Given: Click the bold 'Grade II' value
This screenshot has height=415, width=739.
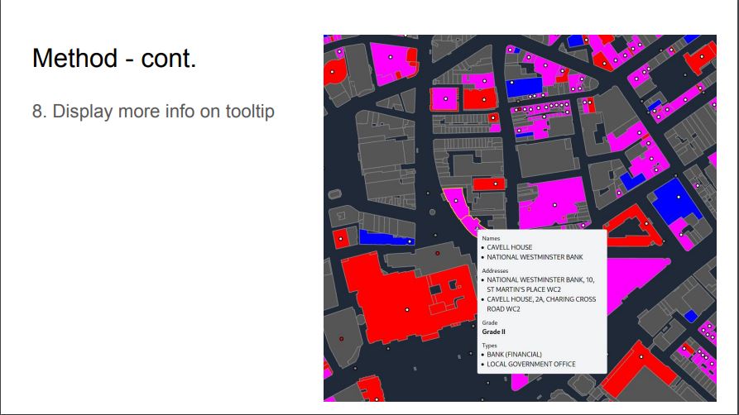Looking at the screenshot, I should pyautogui.click(x=493, y=332).
